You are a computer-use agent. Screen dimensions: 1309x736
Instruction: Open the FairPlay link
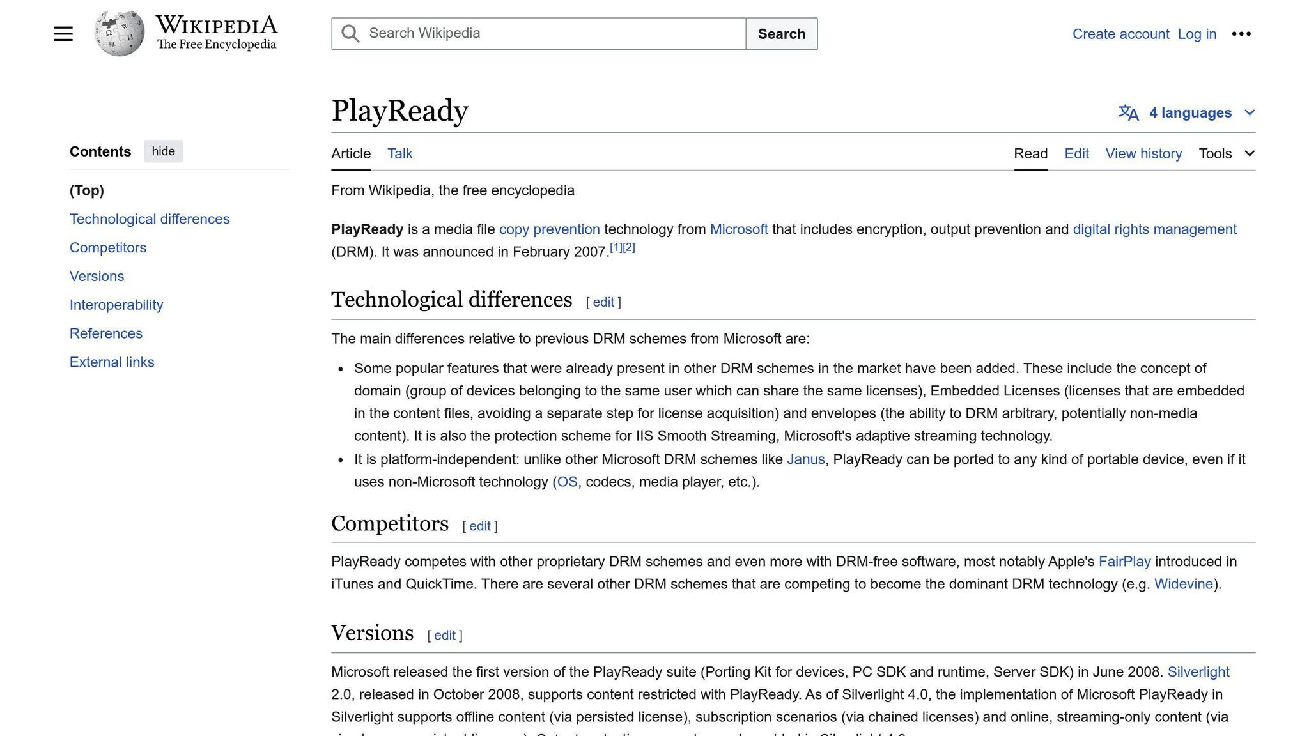1124,562
